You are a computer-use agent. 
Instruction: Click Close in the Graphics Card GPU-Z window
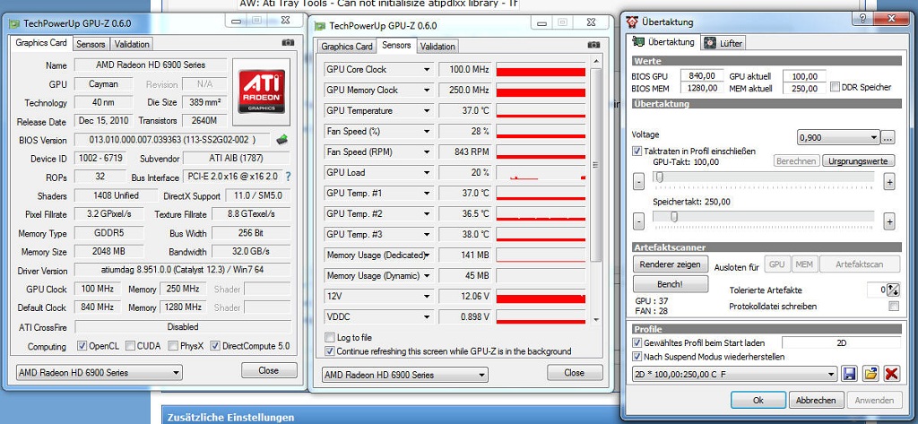click(269, 370)
